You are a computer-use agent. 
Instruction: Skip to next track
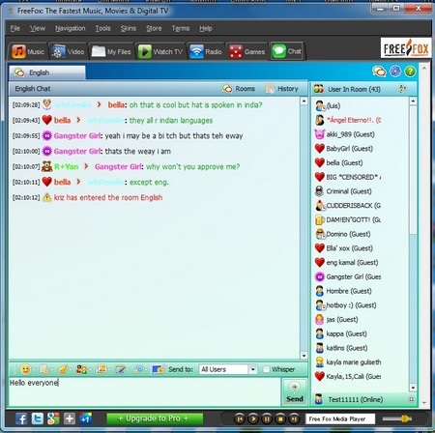(x=294, y=419)
